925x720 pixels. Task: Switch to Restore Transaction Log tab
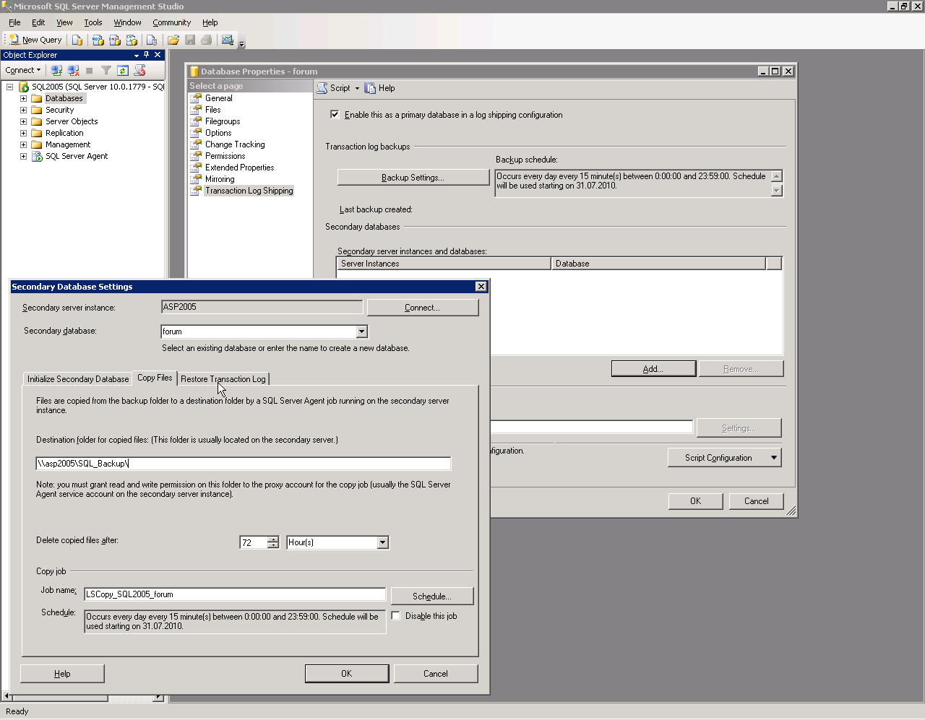pos(223,379)
